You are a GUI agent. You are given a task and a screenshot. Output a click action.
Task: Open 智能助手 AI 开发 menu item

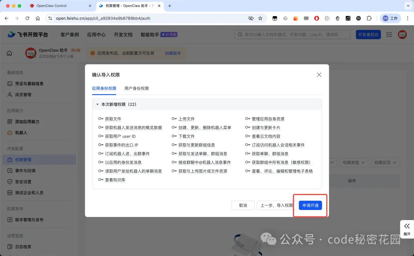(x=159, y=34)
